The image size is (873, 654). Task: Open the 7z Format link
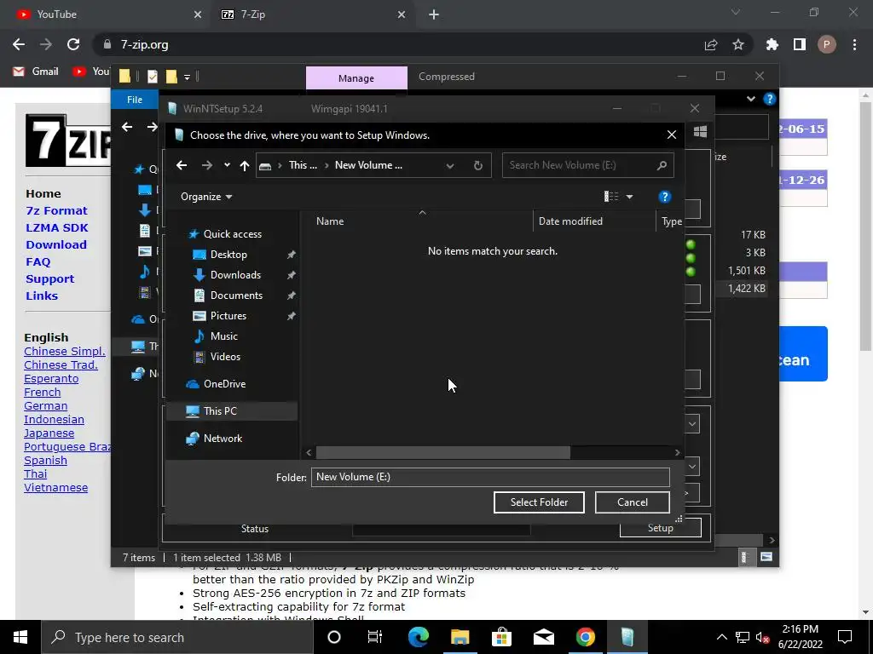(56, 211)
